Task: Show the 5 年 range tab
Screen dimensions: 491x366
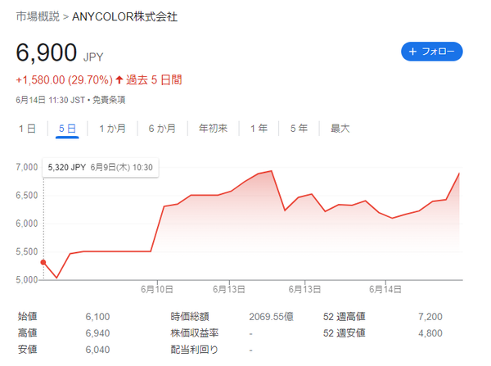Action: pyautogui.click(x=299, y=129)
